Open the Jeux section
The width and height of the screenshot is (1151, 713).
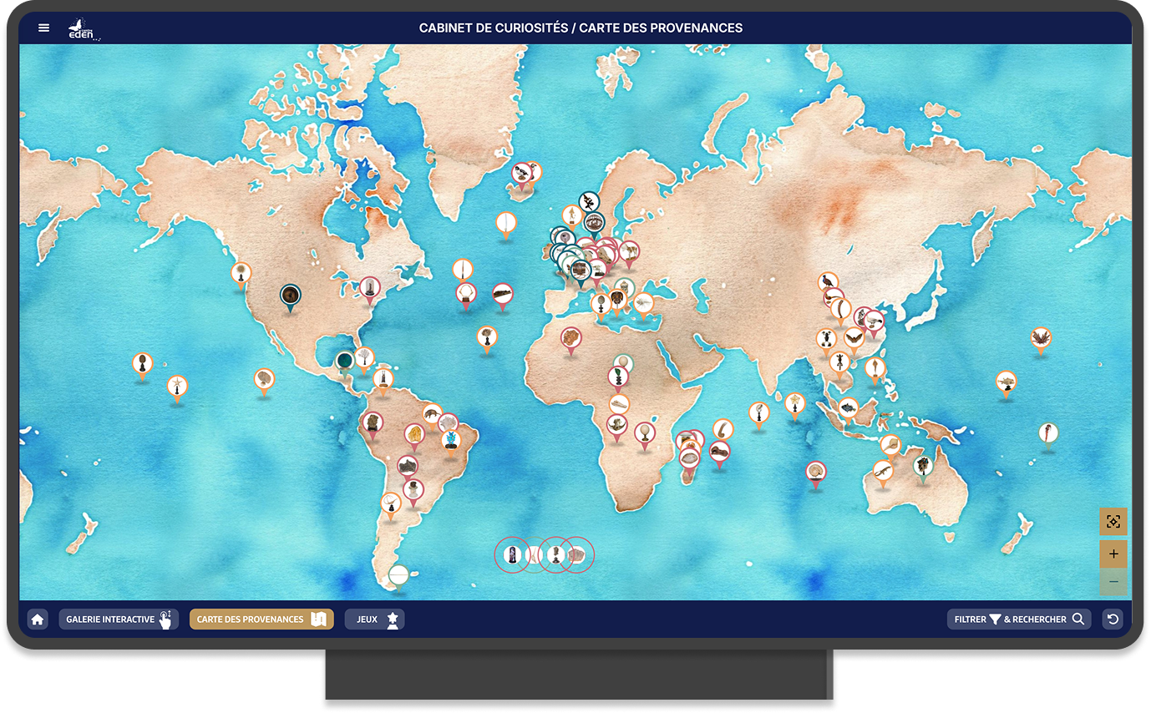374,619
